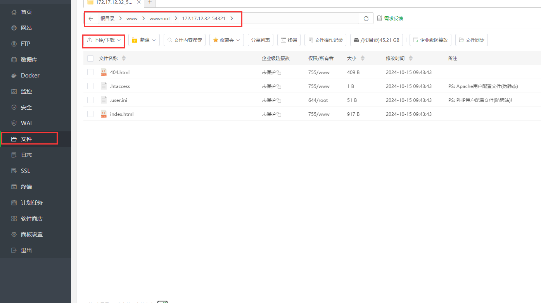This screenshot has height=303, width=541.
Task: Click 644/root permission of .user.ini
Action: (318, 100)
